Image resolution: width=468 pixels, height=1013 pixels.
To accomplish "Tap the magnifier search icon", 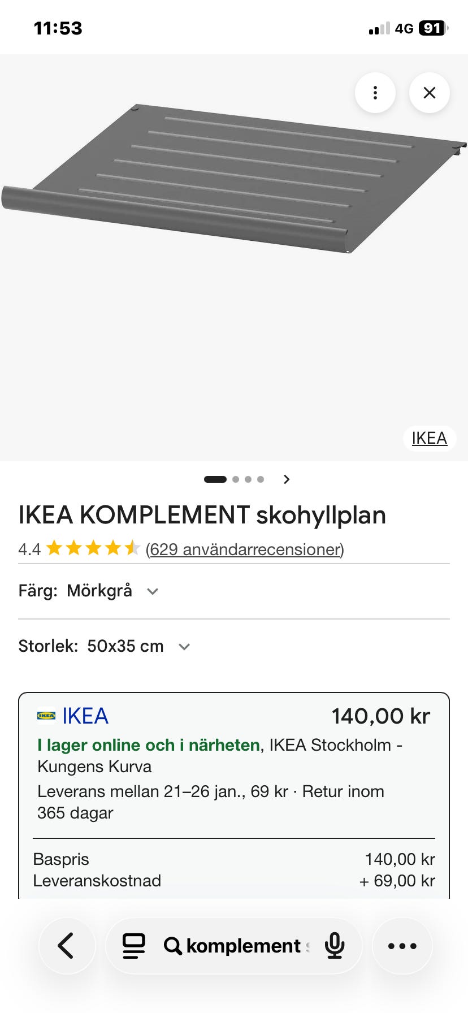I will click(172, 946).
